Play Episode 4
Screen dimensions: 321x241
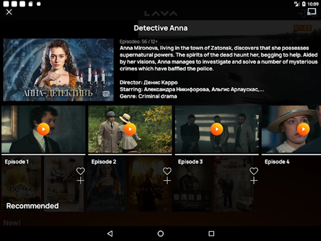coord(303,129)
